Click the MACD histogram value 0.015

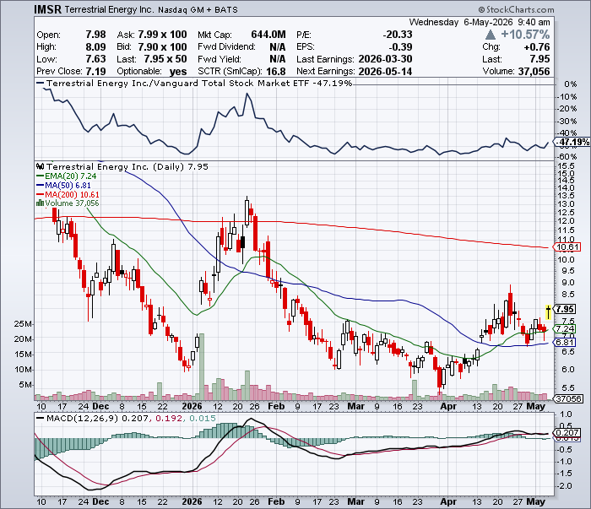tap(203, 418)
